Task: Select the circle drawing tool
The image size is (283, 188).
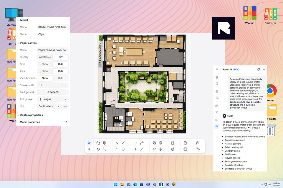Action: pyautogui.click(x=123, y=149)
